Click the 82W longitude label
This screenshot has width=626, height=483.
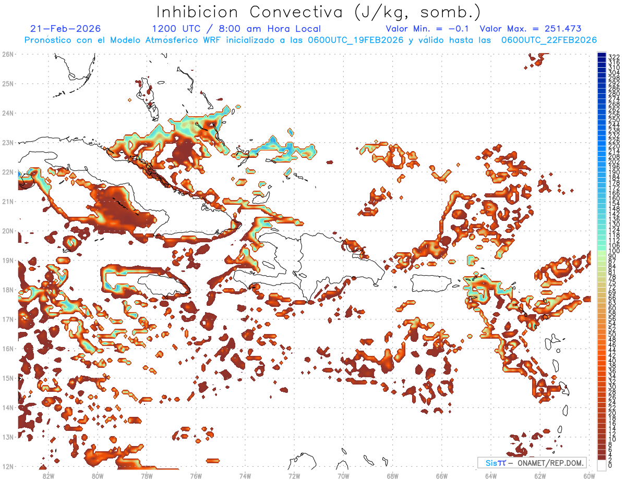[x=48, y=476]
